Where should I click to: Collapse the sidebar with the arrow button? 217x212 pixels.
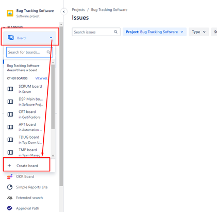64,12
